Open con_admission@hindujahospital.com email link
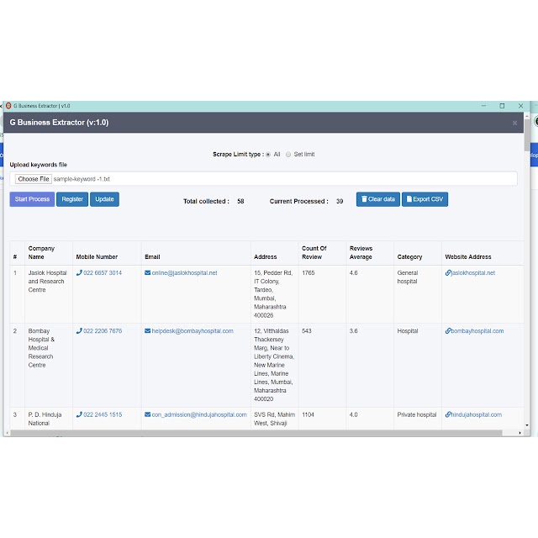The height and width of the screenshot is (538, 538). click(199, 414)
